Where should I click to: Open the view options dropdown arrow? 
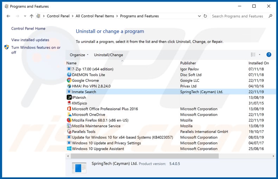pos(260,55)
